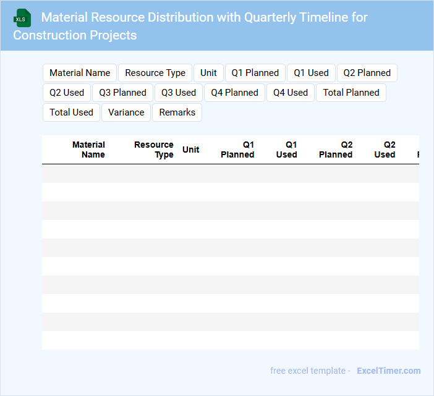Select the Material Name tag

(x=80, y=73)
